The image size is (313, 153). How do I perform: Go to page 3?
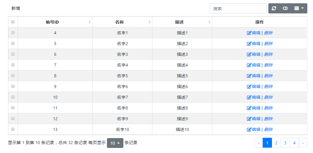(x=285, y=143)
